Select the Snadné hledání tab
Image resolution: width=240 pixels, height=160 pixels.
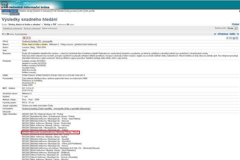tap(10, 11)
